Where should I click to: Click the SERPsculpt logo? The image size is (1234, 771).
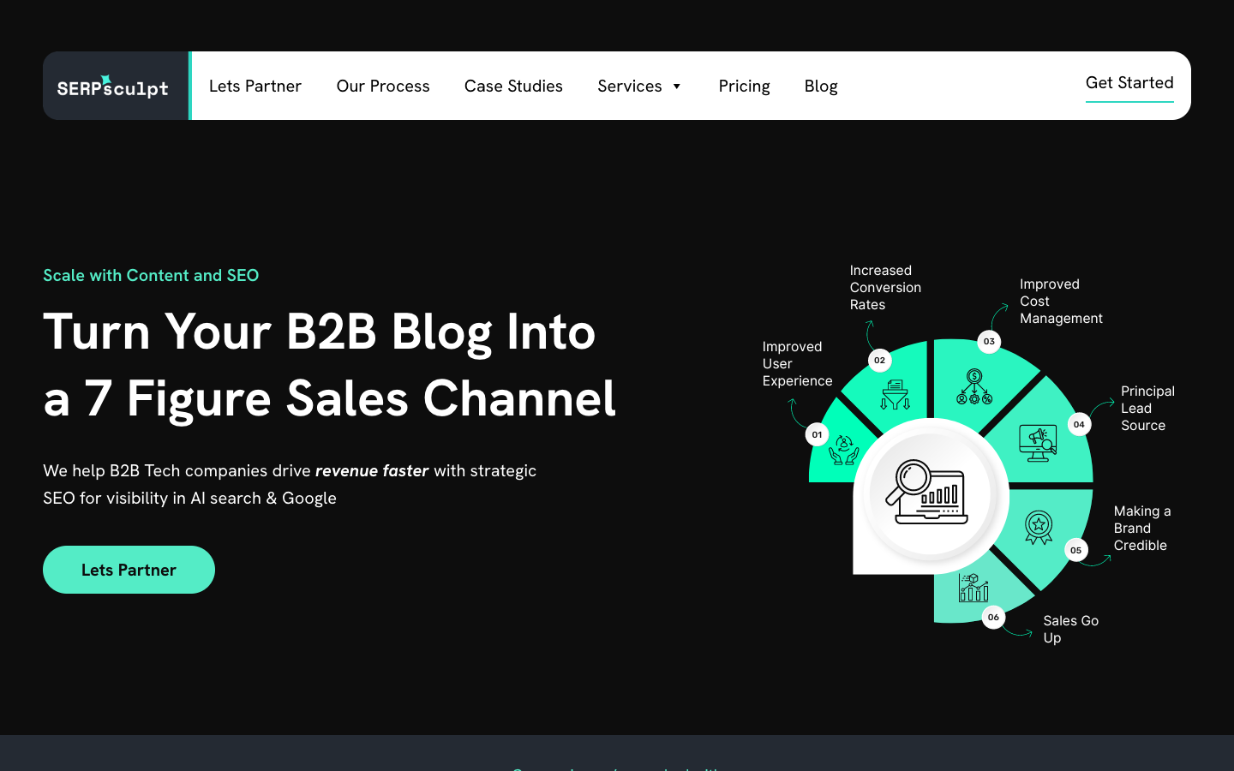click(x=113, y=87)
